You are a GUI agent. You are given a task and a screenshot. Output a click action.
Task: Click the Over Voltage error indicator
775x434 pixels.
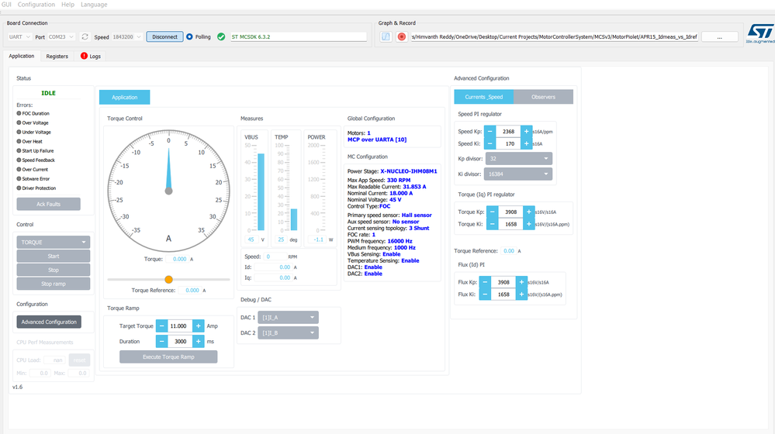point(19,122)
